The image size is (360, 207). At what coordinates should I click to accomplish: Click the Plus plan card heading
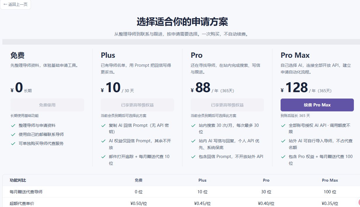(108, 55)
